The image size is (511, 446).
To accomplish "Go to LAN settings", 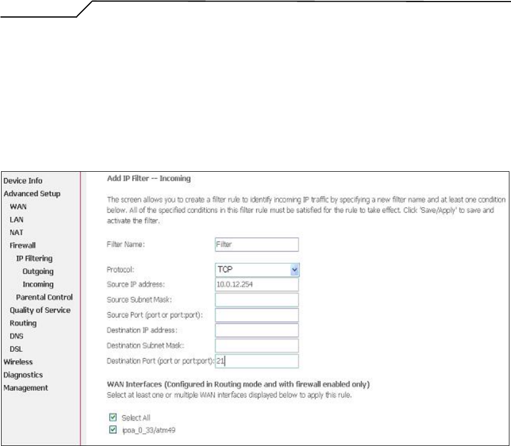I will 16,220.
